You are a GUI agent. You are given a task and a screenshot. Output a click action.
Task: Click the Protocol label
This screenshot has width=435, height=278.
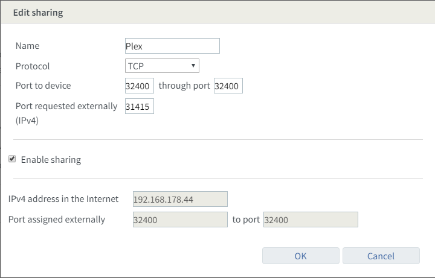[x=33, y=66]
